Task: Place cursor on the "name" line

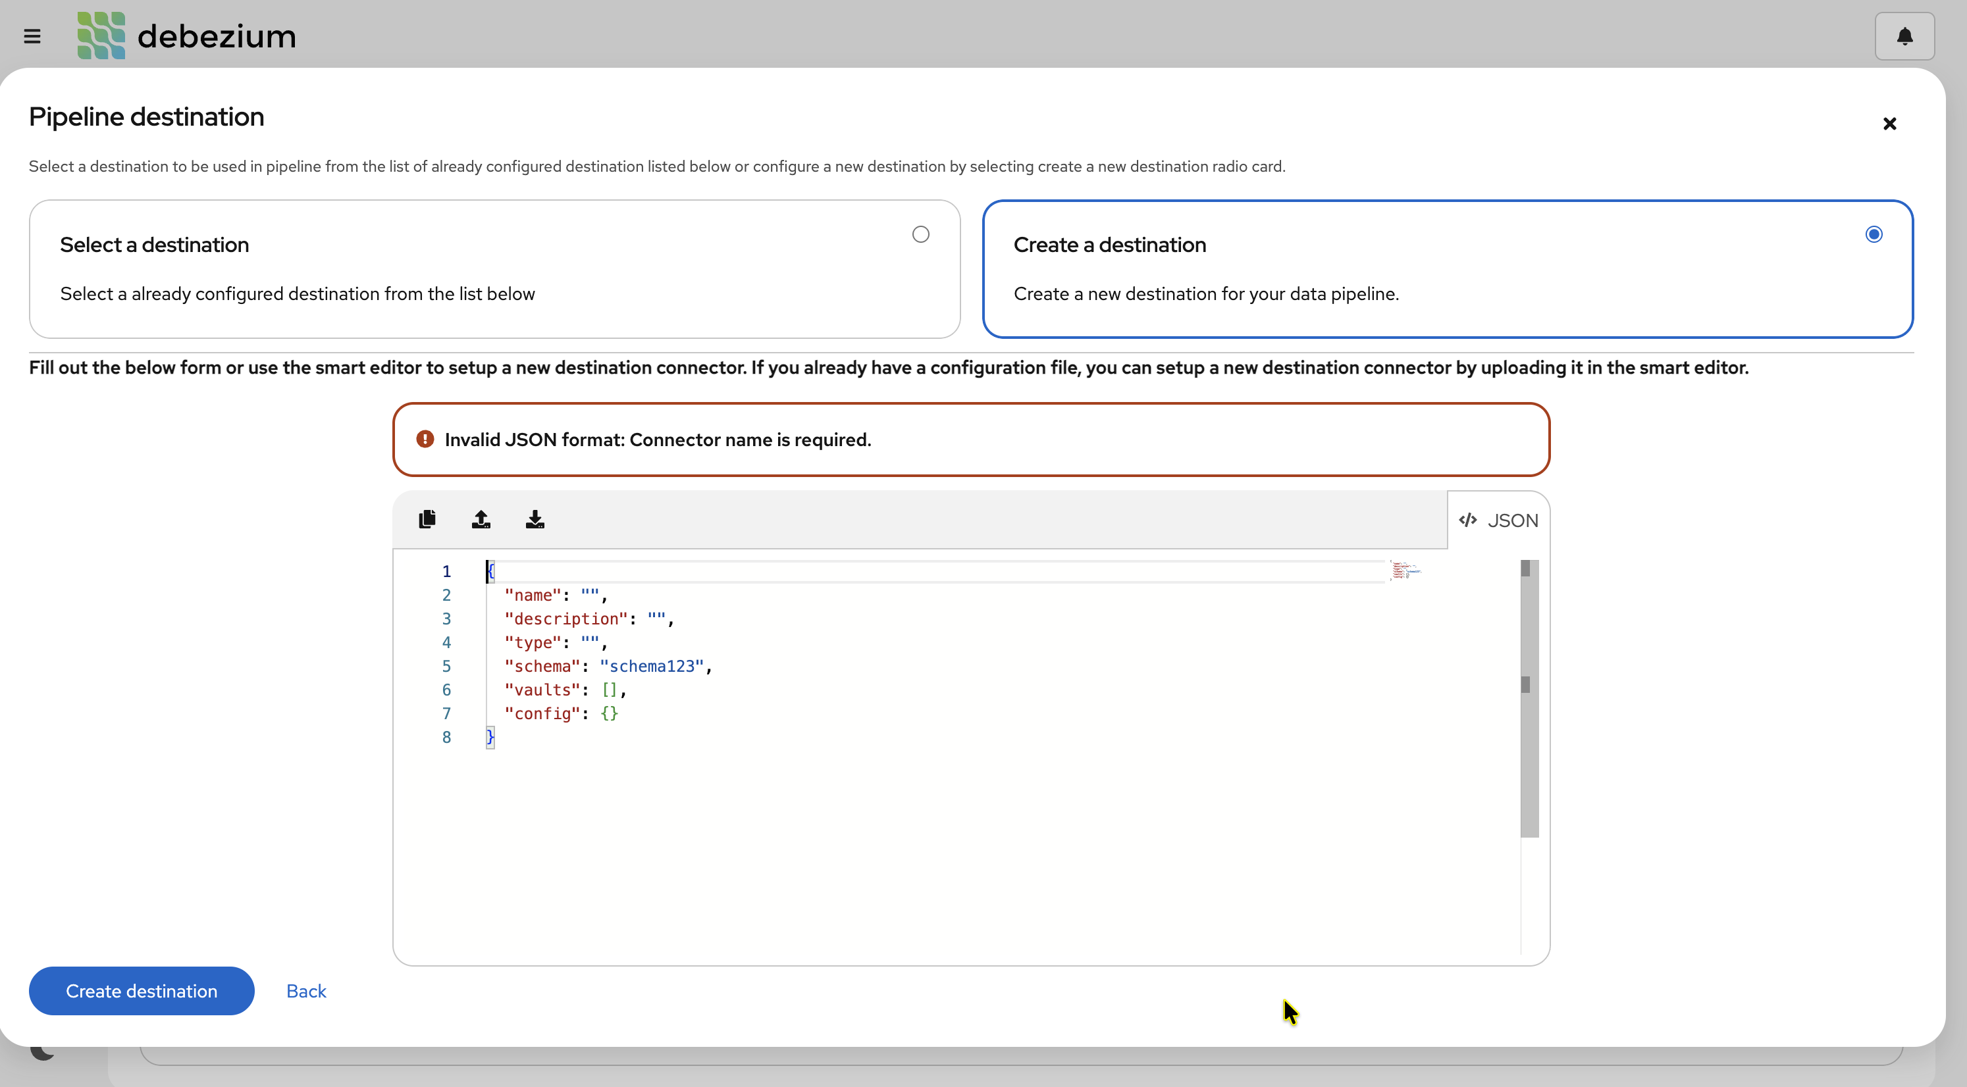Action: 555,595
